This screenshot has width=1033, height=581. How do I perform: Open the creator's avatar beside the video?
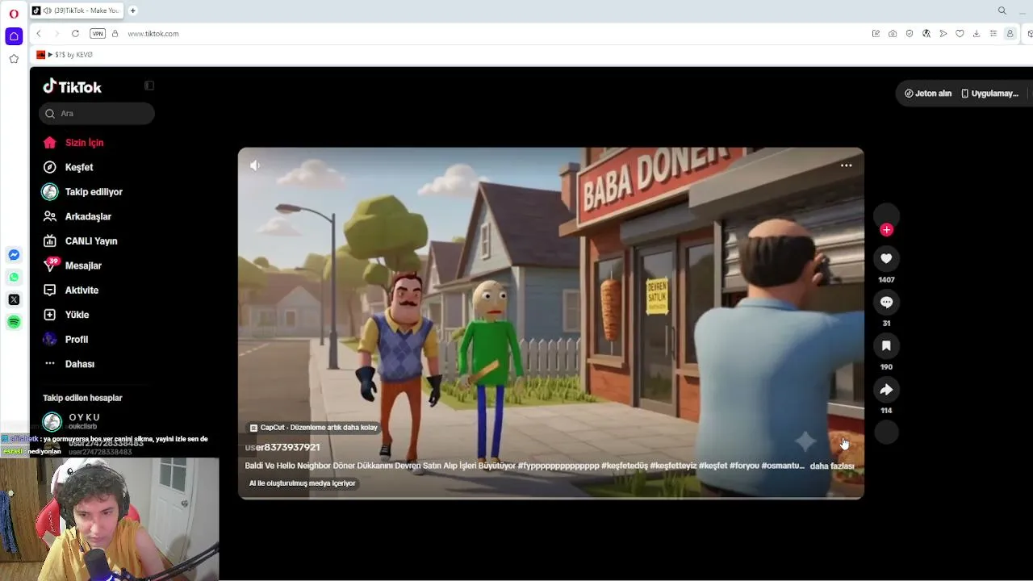[886, 215]
